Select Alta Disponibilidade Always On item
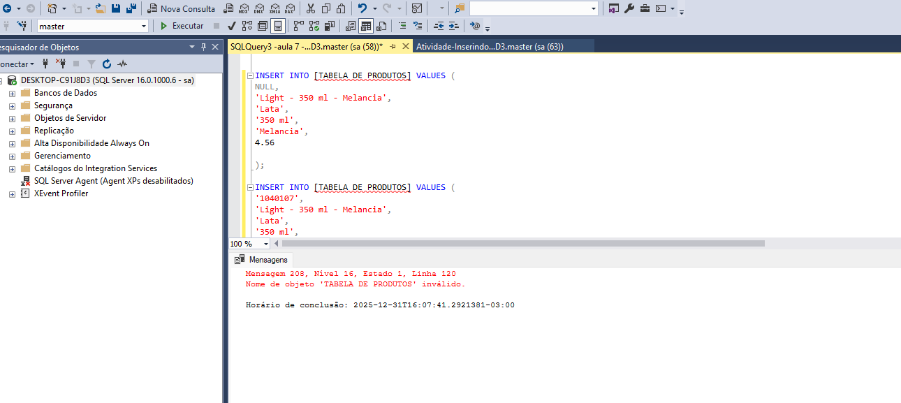Viewport: 901px width, 403px height. click(91, 143)
